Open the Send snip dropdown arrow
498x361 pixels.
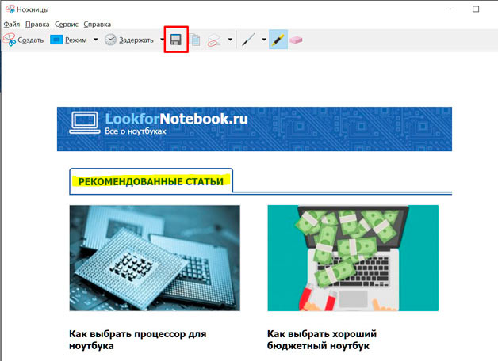(x=230, y=40)
